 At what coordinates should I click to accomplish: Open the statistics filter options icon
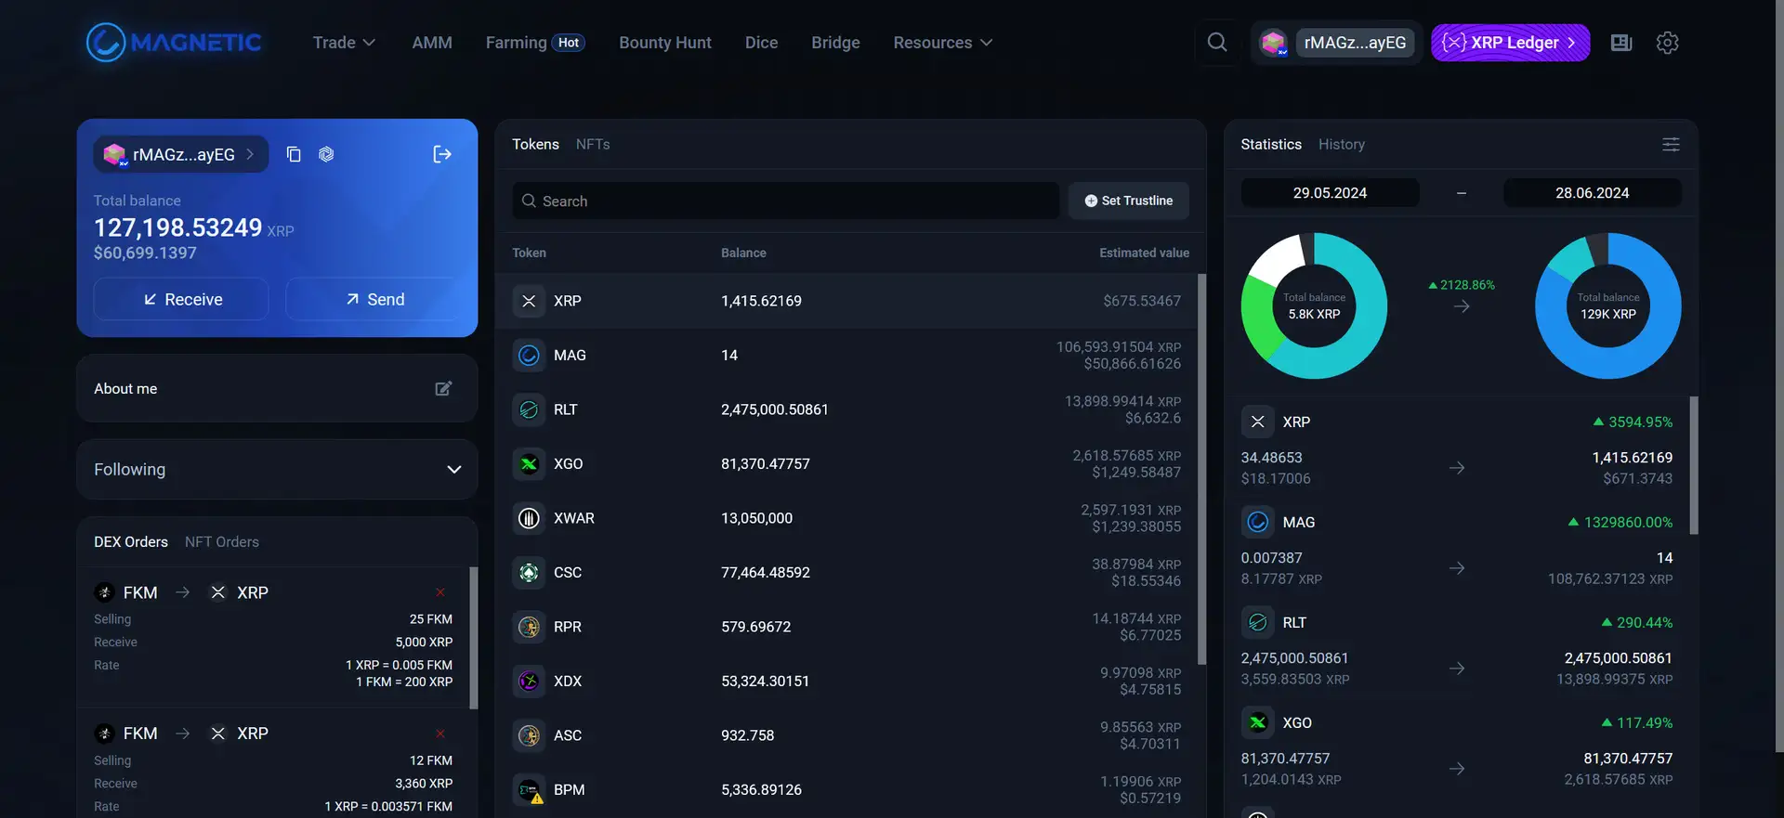[x=1670, y=144]
